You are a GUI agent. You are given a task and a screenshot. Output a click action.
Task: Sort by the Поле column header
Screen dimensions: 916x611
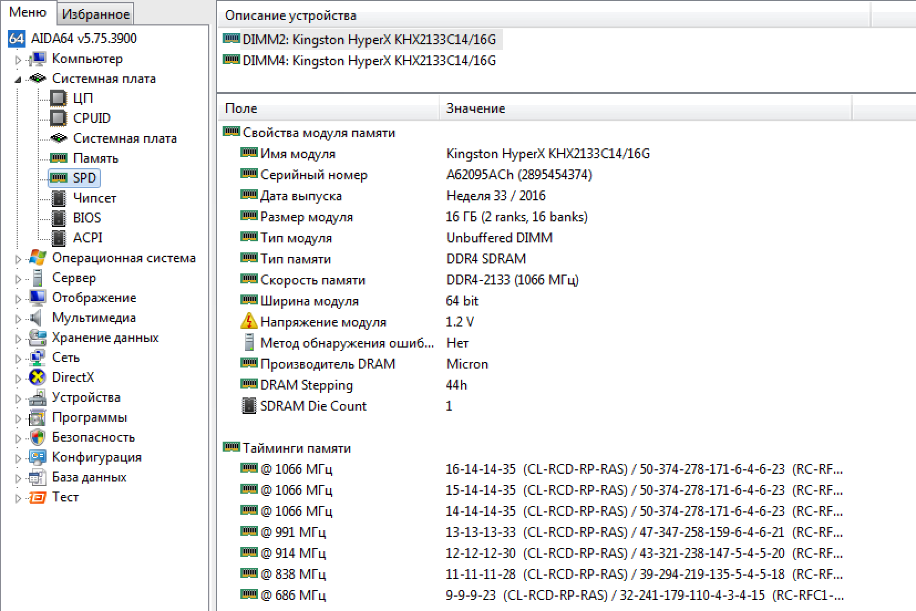coord(328,108)
